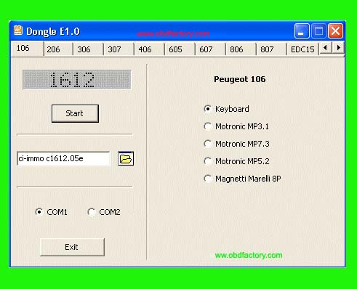Click the Dongle app icon in title bar
This screenshot has height=289, width=357.
(x=18, y=30)
